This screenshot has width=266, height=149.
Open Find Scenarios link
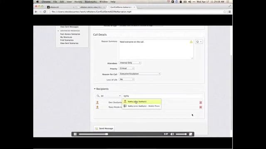(x=66, y=40)
